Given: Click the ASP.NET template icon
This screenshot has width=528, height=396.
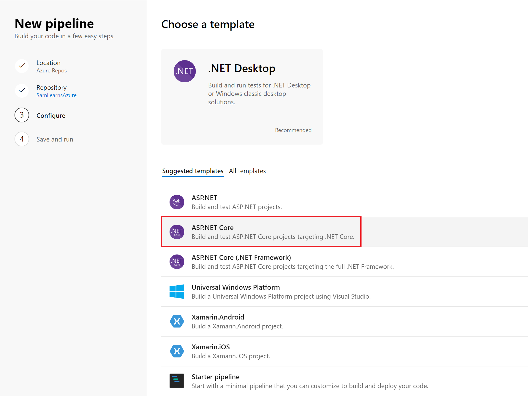Looking at the screenshot, I should pyautogui.click(x=177, y=202).
